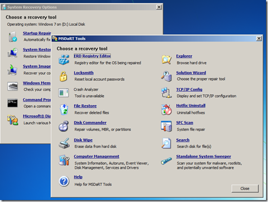
Task: Launch the Explorer link
Action: pyautogui.click(x=184, y=56)
